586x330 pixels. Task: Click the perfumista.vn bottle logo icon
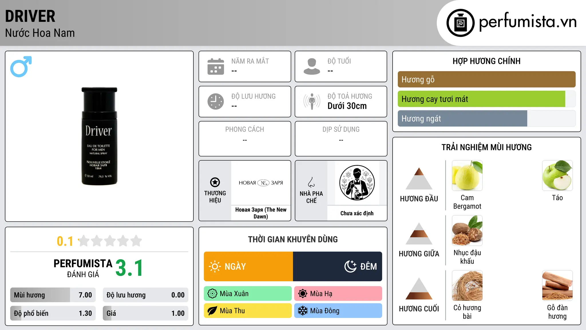[460, 23]
